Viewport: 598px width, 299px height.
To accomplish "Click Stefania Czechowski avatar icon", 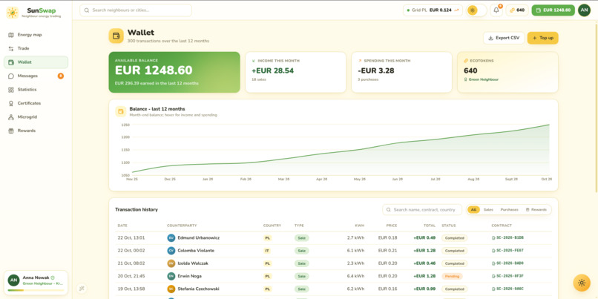I will [x=171, y=289].
